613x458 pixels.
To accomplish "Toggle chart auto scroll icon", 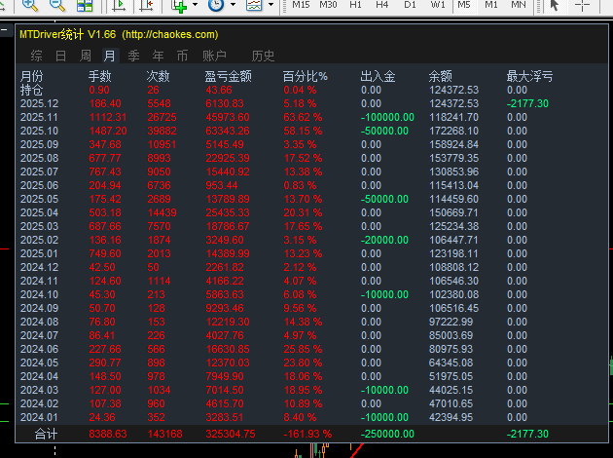I will coord(120,5).
